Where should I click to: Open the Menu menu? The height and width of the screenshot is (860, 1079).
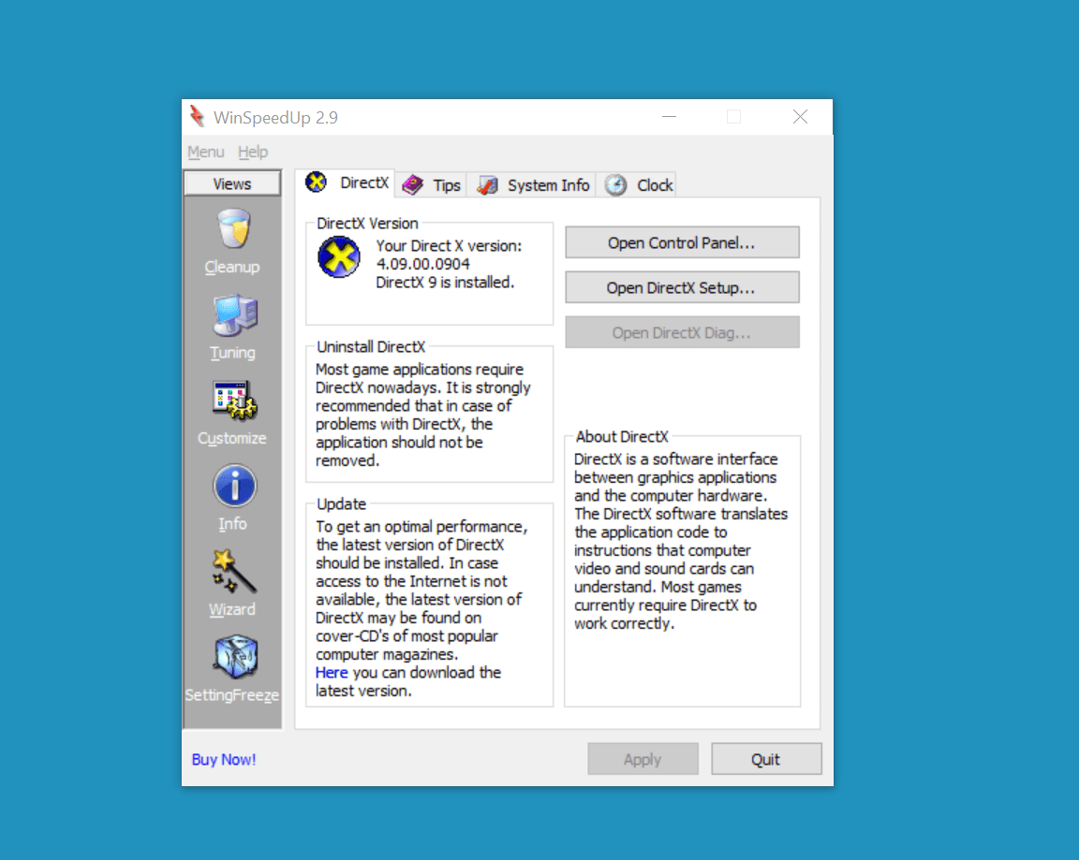(206, 152)
